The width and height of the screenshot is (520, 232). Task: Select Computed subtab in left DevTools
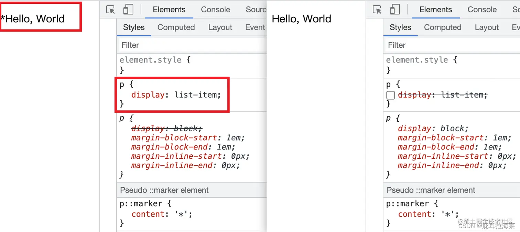[x=176, y=27]
